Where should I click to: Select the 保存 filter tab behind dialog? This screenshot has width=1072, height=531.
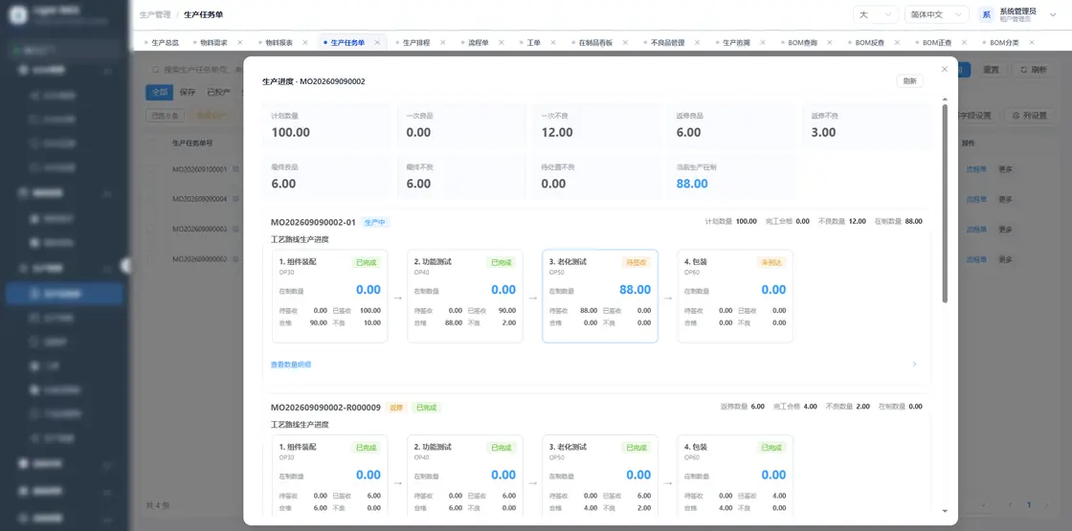188,92
